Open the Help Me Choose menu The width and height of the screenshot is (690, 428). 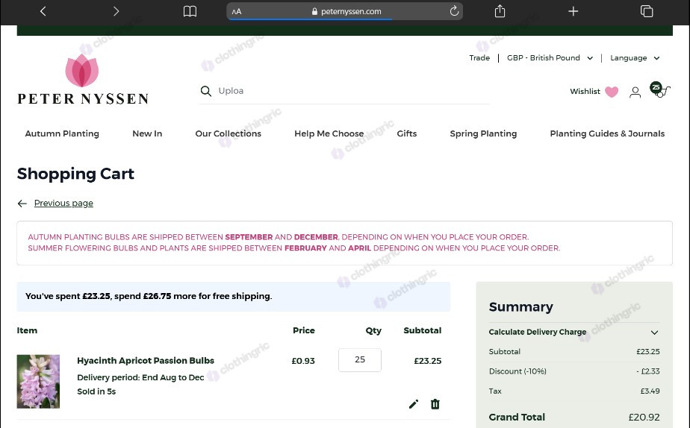pos(329,133)
